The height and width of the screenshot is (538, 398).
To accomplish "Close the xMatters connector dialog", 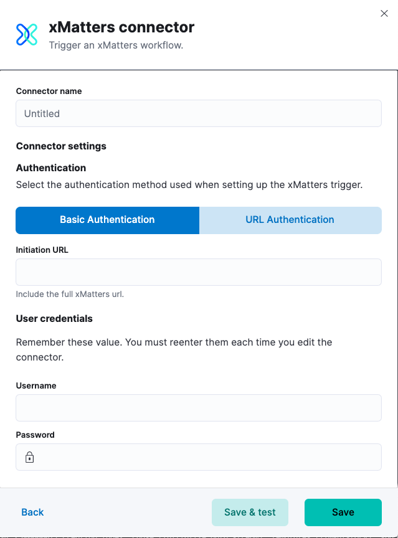I will (384, 13).
